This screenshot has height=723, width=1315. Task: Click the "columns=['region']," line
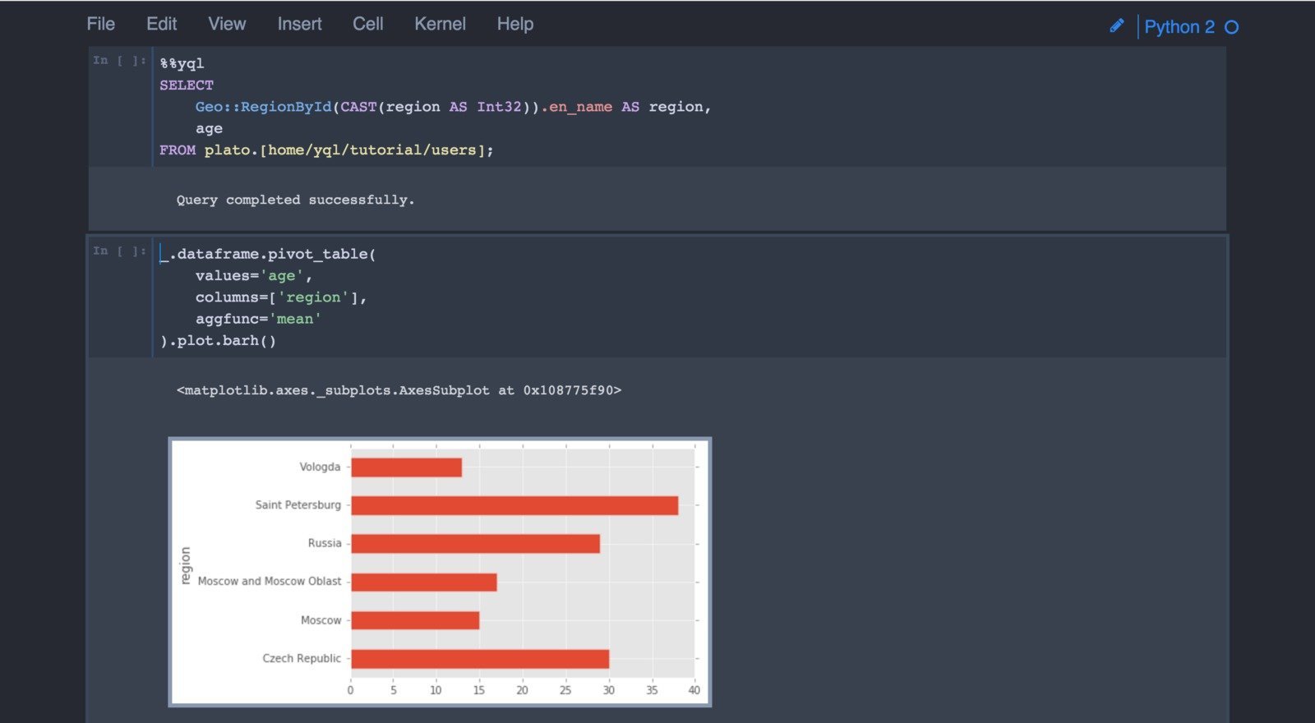pos(281,297)
